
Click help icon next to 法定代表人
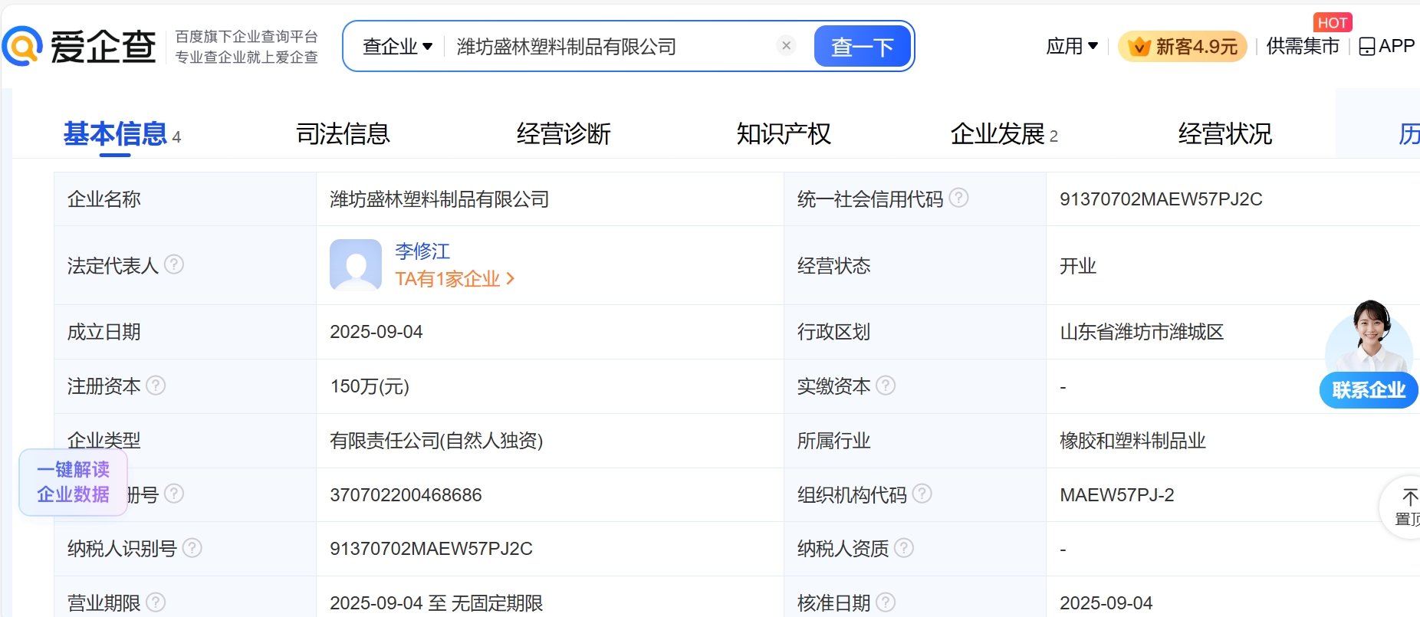click(x=174, y=264)
